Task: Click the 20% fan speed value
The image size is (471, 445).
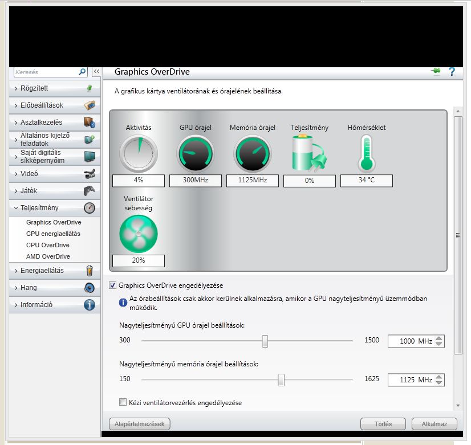Action: point(139,260)
